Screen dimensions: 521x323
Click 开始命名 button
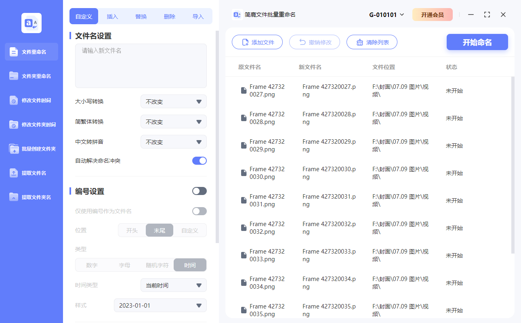[477, 42]
